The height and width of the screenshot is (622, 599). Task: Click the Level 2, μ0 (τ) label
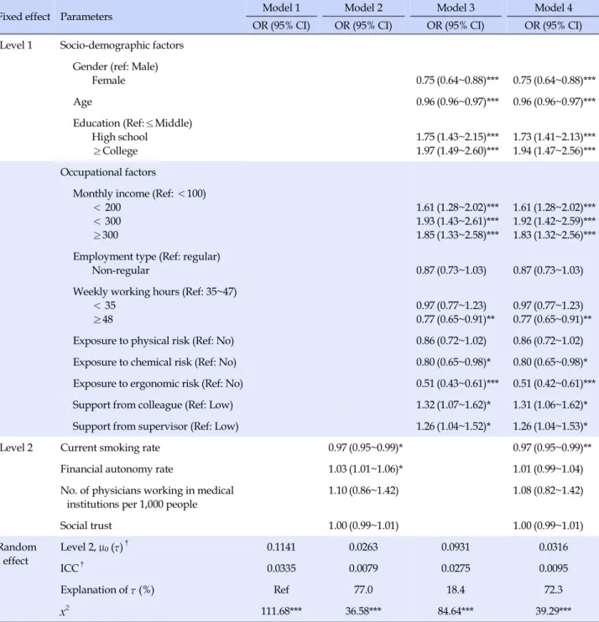pyautogui.click(x=94, y=547)
